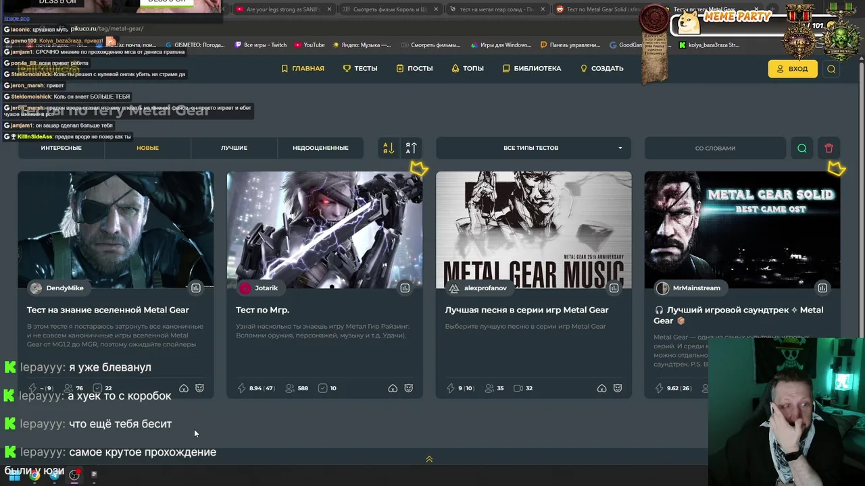Click the people icon beside 76 on DendyMike's card

[x=68, y=388]
